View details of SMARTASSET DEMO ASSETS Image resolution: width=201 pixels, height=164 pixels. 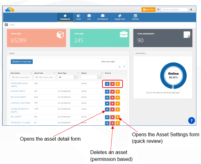[x=107, y=84]
